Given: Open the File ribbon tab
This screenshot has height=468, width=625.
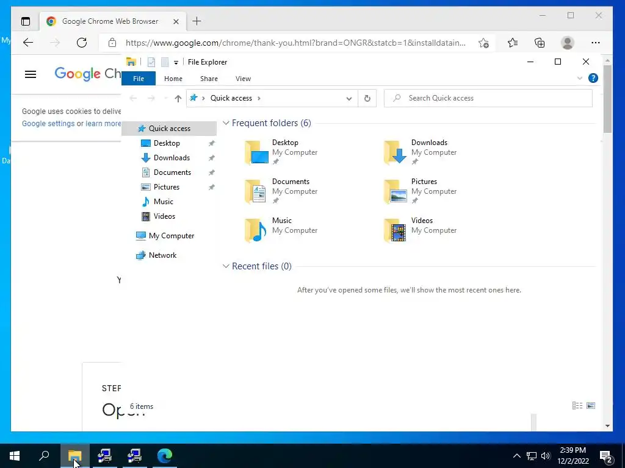Looking at the screenshot, I should pos(139,79).
